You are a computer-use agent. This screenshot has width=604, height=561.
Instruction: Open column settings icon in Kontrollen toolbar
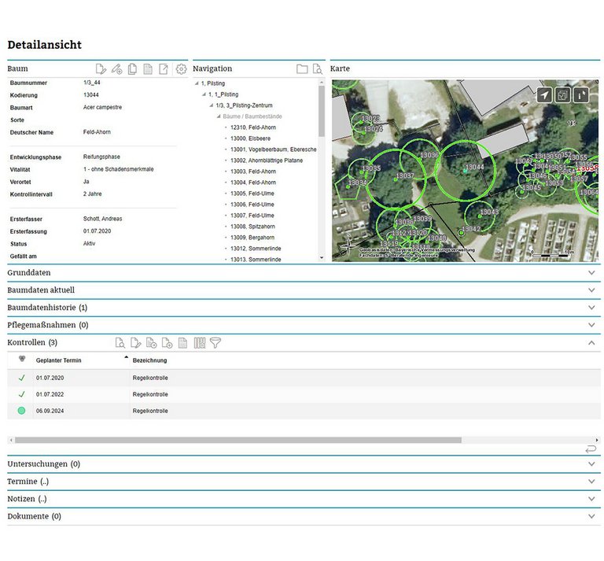tap(200, 342)
